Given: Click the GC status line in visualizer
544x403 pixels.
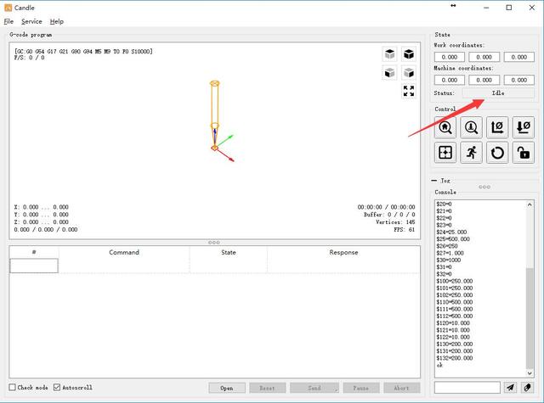Looking at the screenshot, I should pos(83,51).
